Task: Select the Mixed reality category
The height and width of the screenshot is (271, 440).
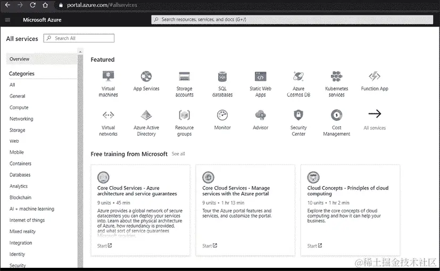Action: (x=22, y=232)
